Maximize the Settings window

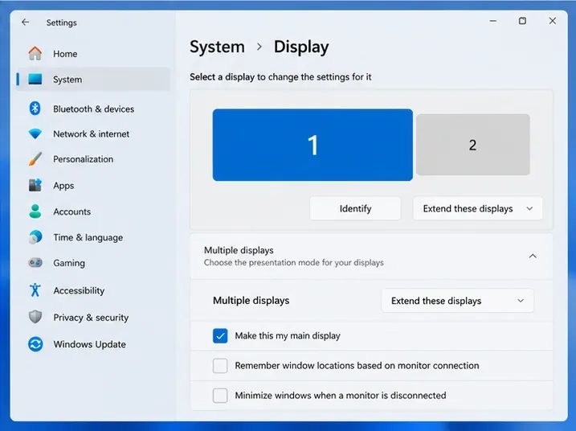pos(522,21)
